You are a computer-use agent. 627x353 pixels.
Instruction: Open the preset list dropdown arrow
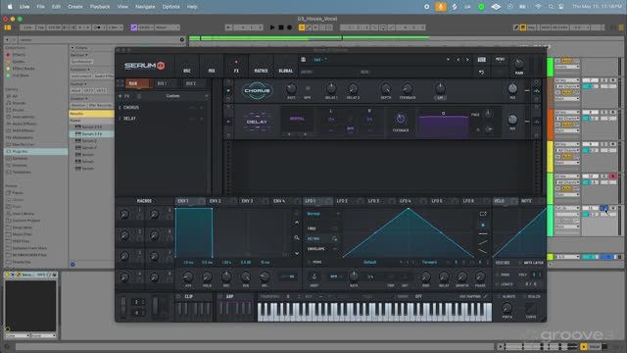[448, 60]
